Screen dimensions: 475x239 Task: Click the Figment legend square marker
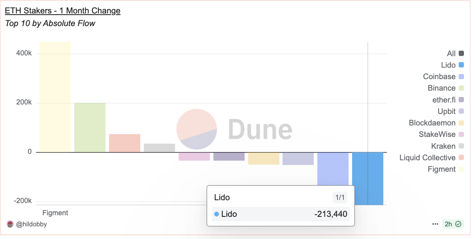462,169
